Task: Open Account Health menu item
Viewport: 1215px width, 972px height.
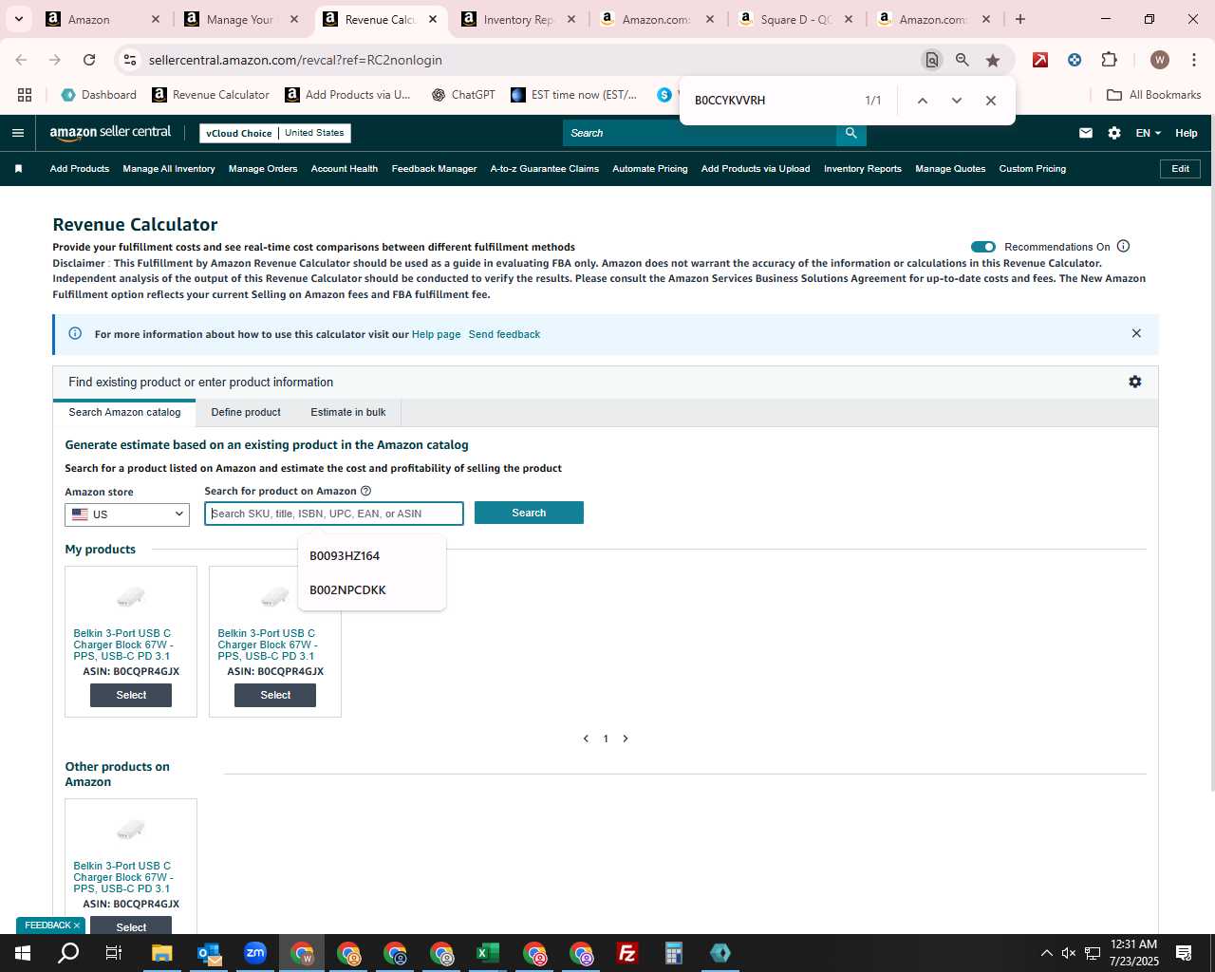Action: [x=345, y=169]
